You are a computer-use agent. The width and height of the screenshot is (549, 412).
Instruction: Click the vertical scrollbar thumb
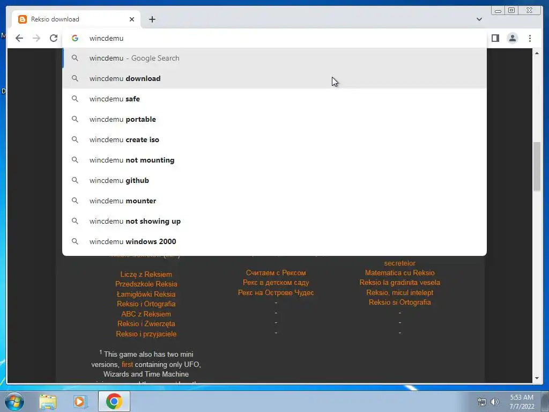pos(537,166)
